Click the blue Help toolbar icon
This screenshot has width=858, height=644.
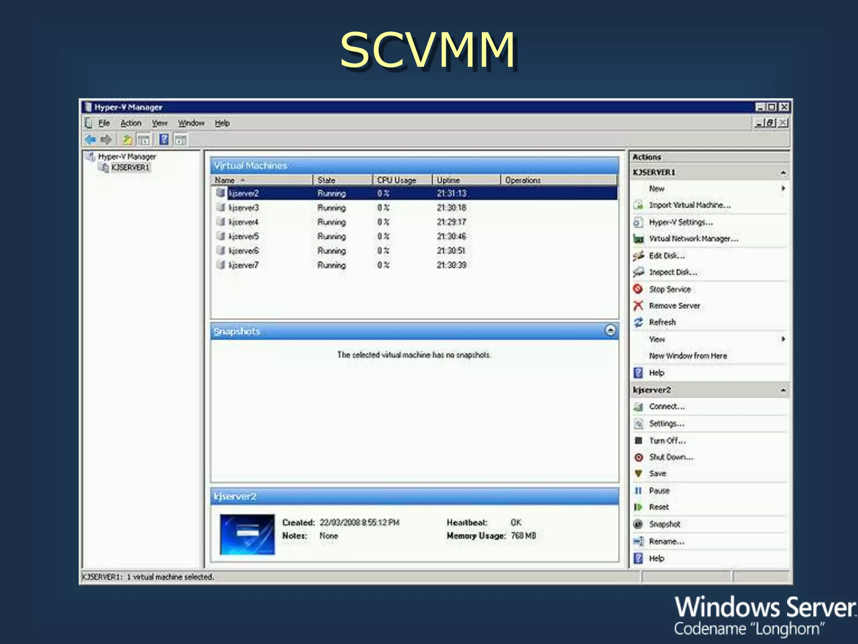pos(164,140)
